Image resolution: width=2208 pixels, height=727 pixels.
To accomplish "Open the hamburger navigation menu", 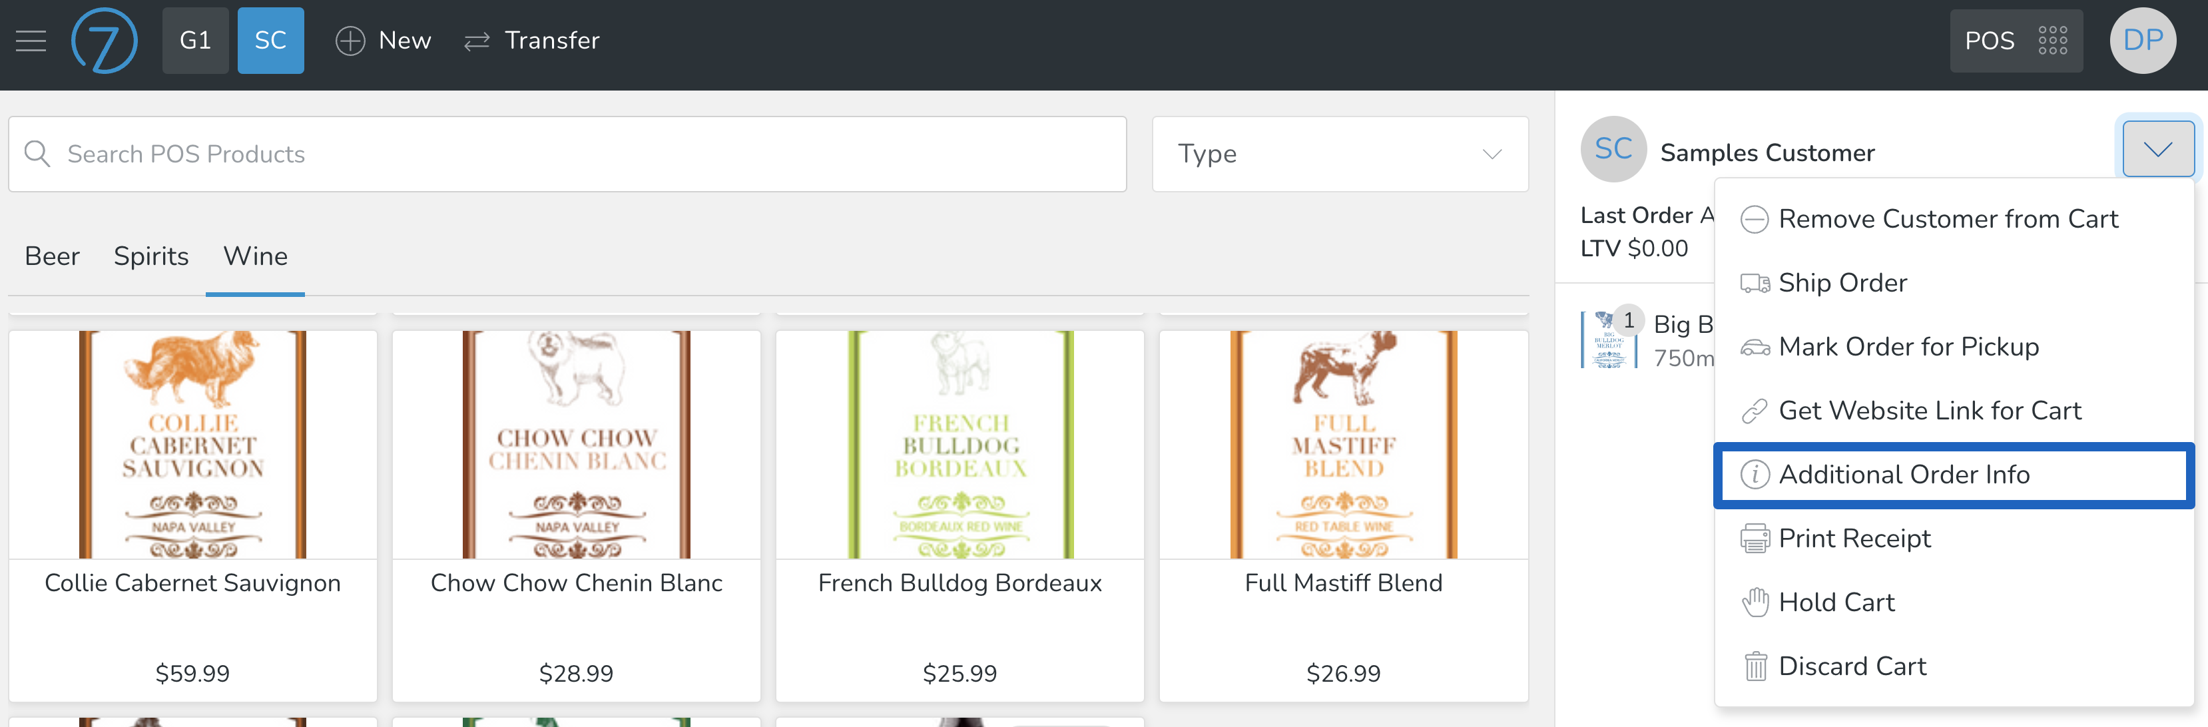I will 31,41.
